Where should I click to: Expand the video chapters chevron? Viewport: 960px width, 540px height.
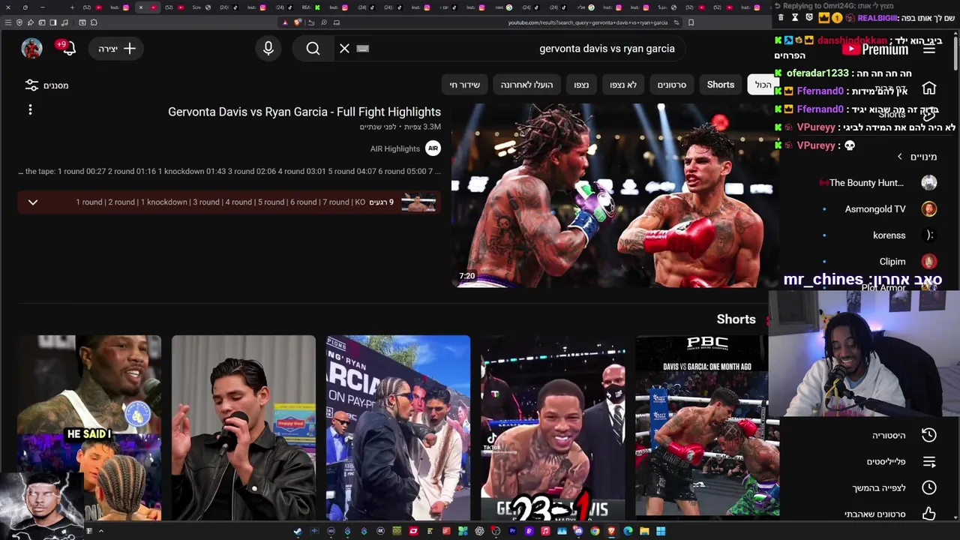pos(33,202)
